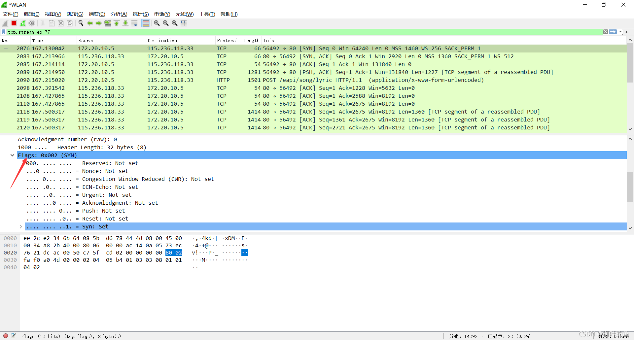Toggle packet list colorization
Screen dimensions: 634x340
tap(146, 23)
